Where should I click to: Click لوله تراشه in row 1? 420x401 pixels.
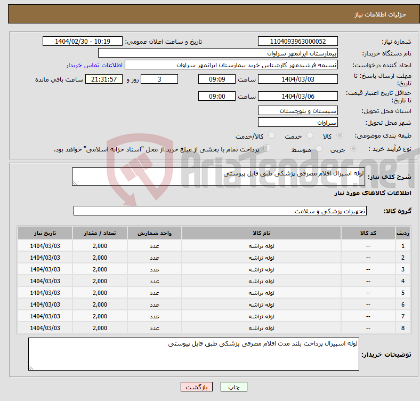click(x=261, y=246)
